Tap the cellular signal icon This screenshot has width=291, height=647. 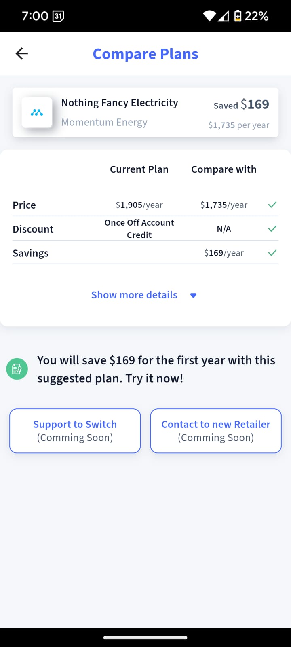click(224, 16)
